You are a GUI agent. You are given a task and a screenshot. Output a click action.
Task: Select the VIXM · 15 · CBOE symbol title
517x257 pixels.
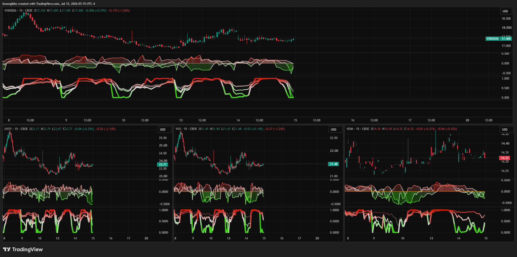coord(358,129)
